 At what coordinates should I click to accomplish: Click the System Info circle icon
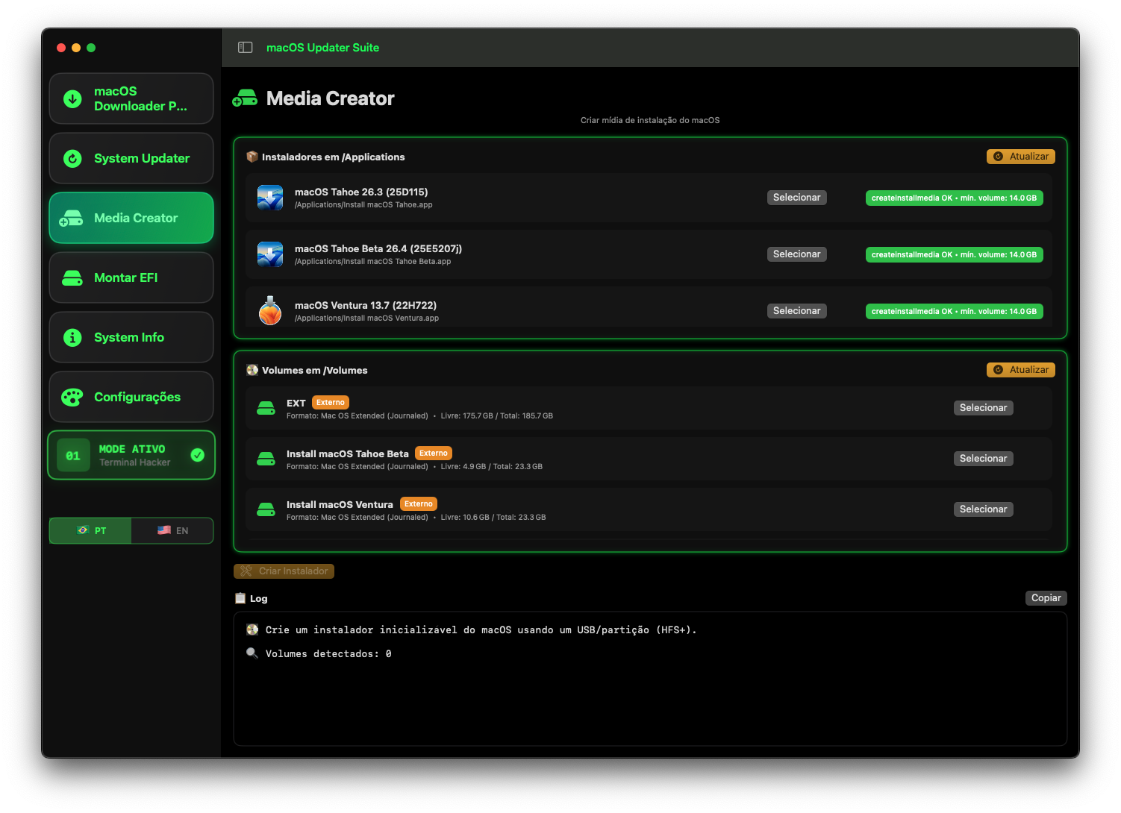click(x=72, y=338)
